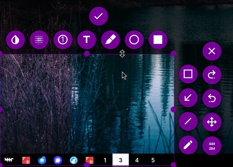Choose the outlined rectangle tool
This screenshot has height=167, width=233.
[188, 74]
